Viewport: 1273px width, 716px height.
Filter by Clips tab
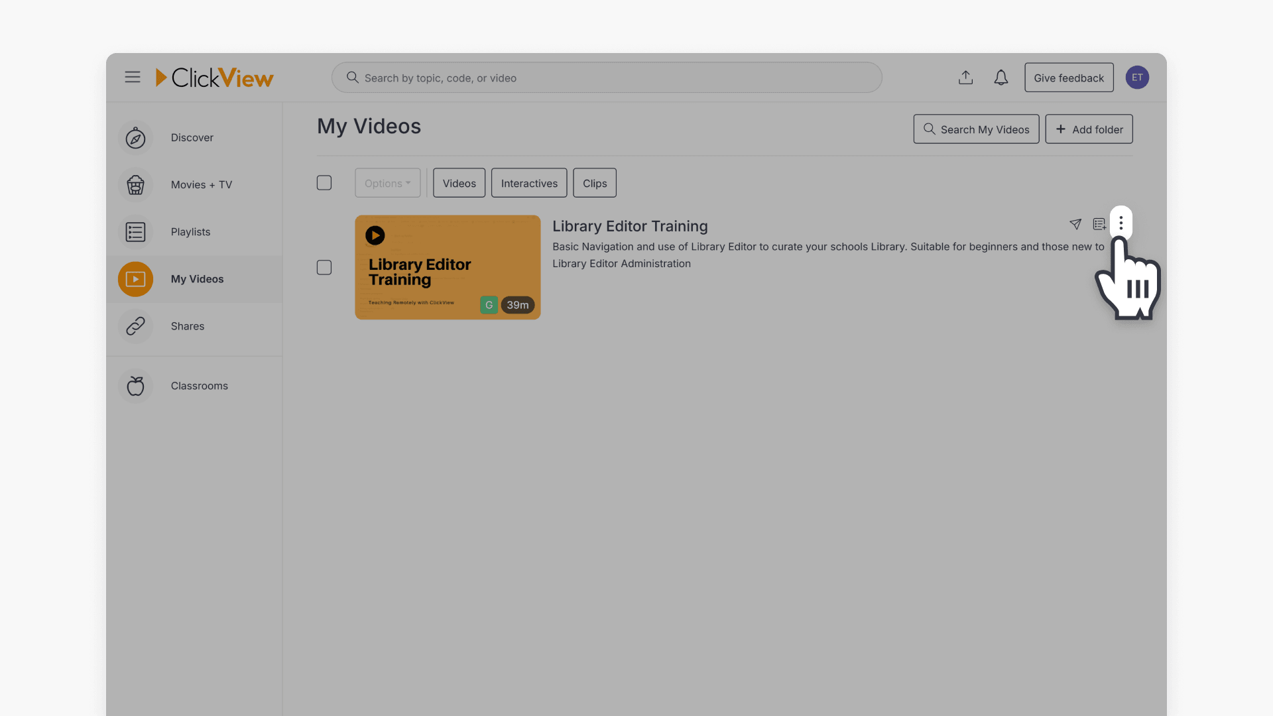595,183
